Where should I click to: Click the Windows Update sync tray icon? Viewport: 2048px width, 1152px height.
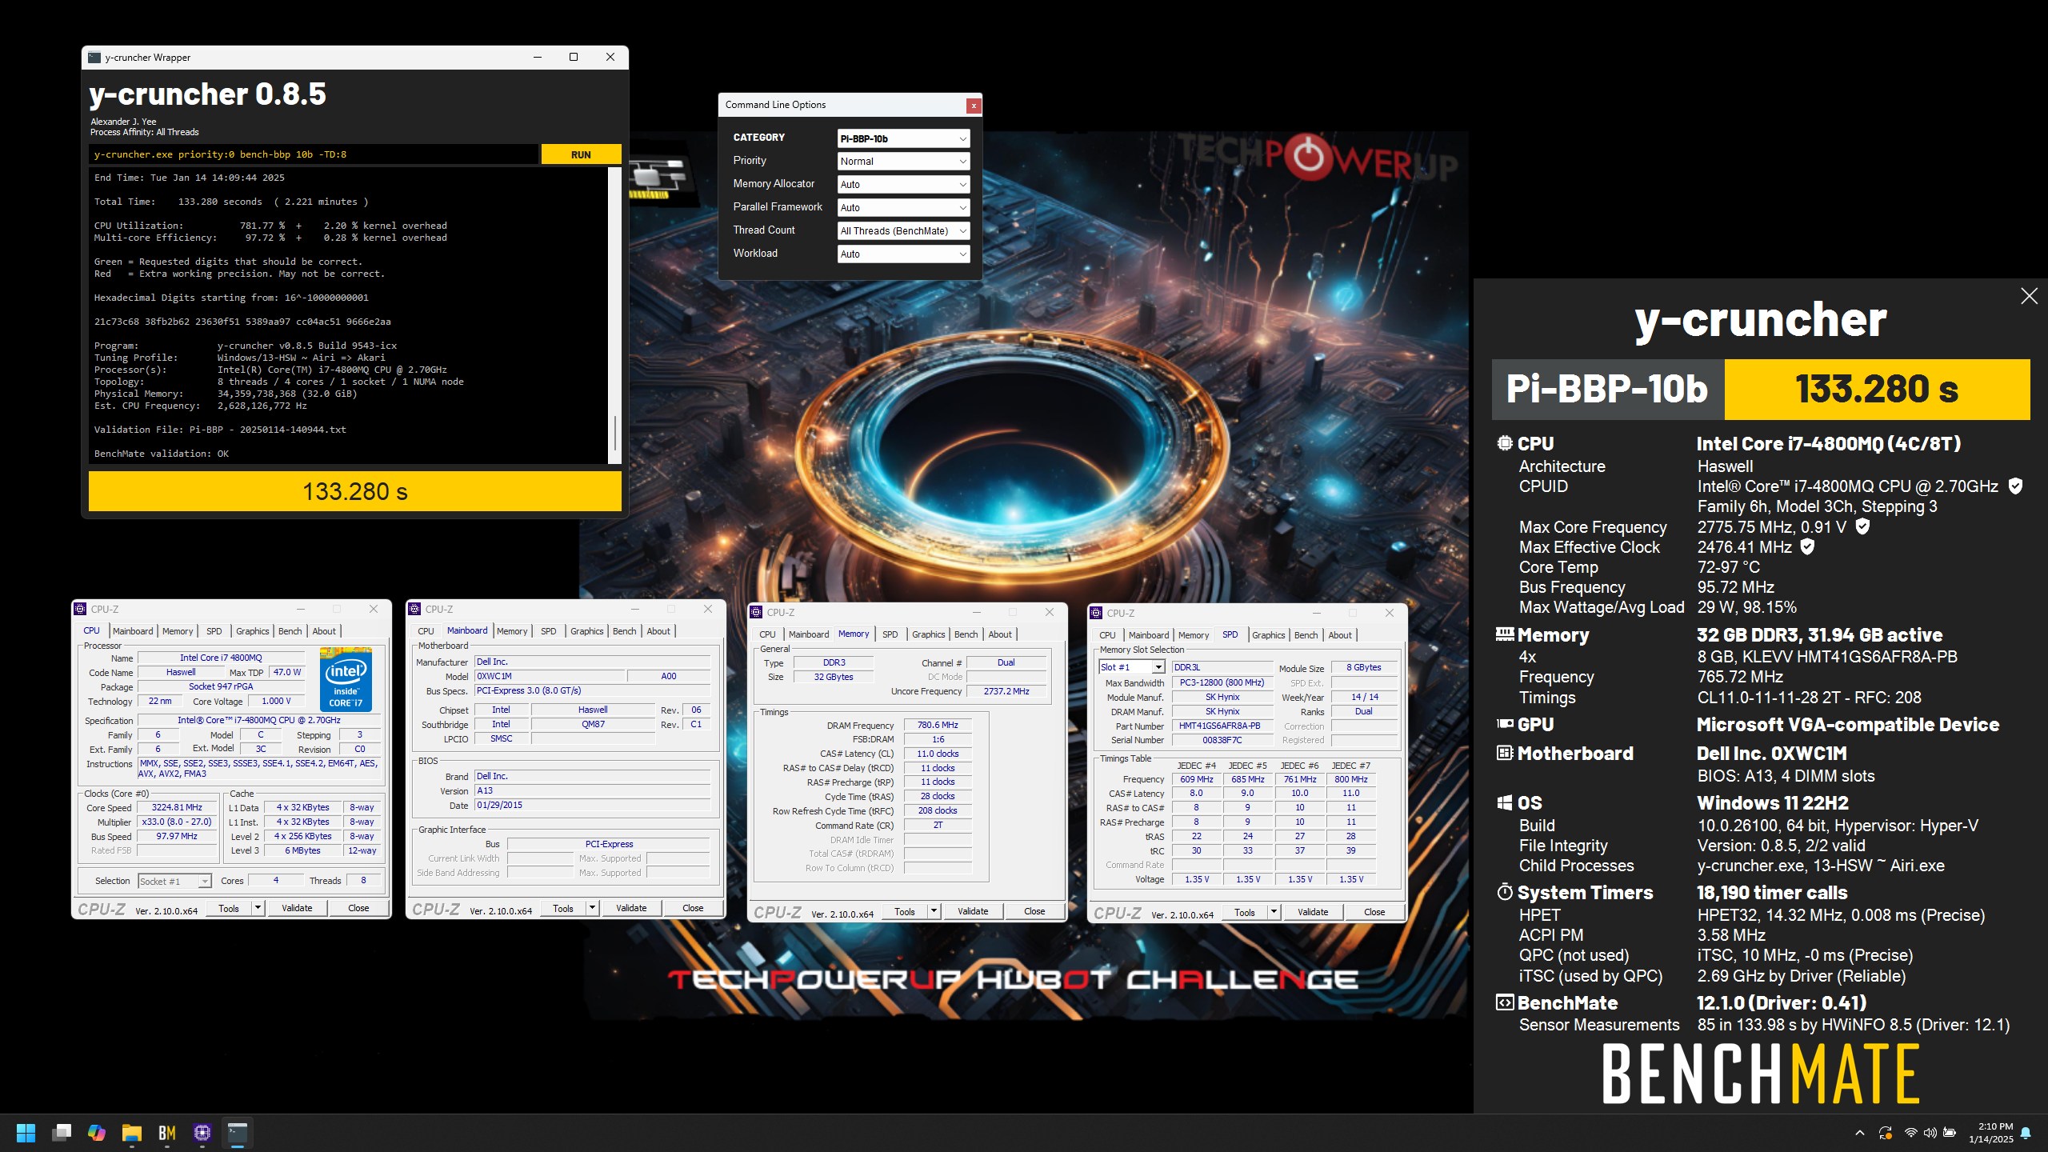[1886, 1133]
